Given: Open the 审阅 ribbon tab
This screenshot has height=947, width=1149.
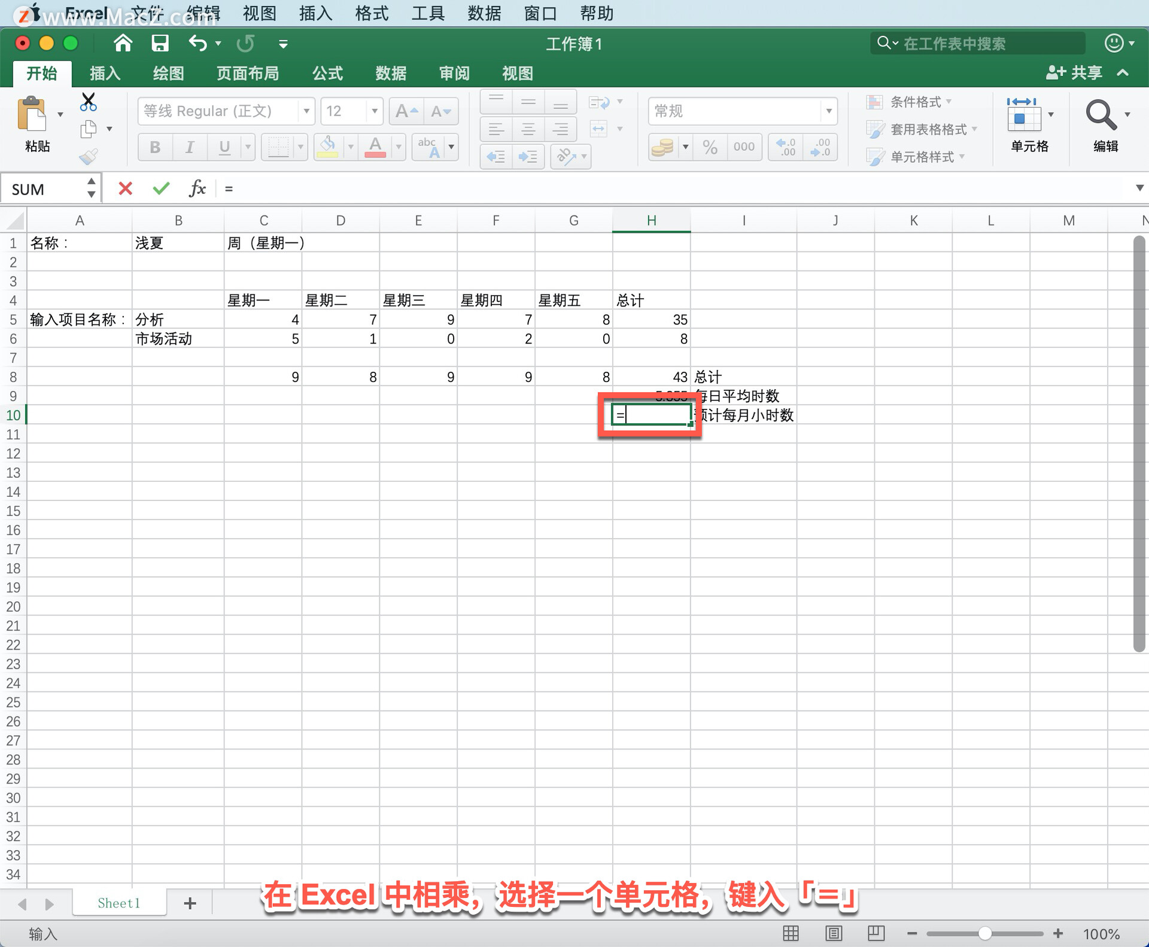Looking at the screenshot, I should [454, 73].
